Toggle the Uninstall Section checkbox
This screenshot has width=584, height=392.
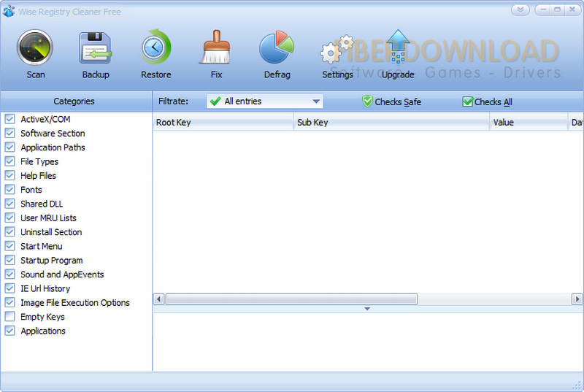pos(9,232)
